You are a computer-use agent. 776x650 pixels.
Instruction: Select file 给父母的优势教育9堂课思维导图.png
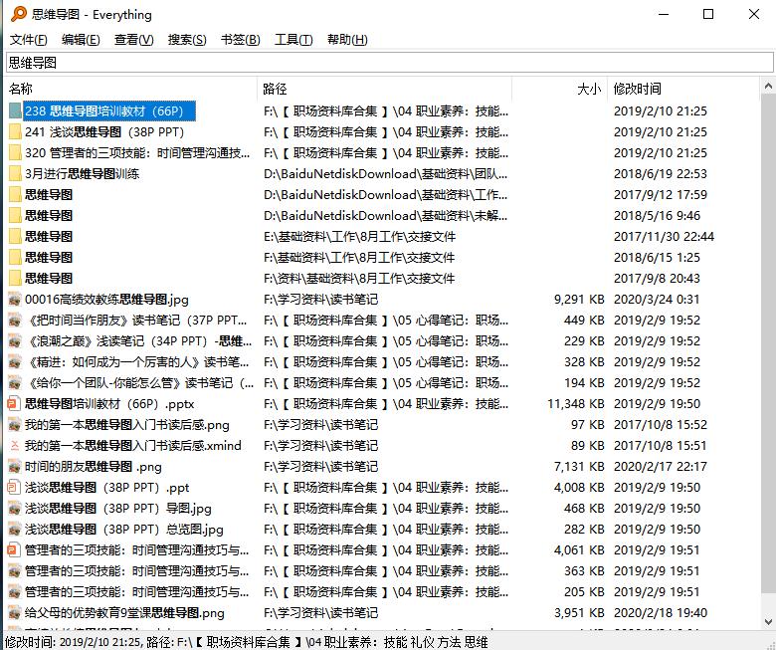tap(124, 613)
